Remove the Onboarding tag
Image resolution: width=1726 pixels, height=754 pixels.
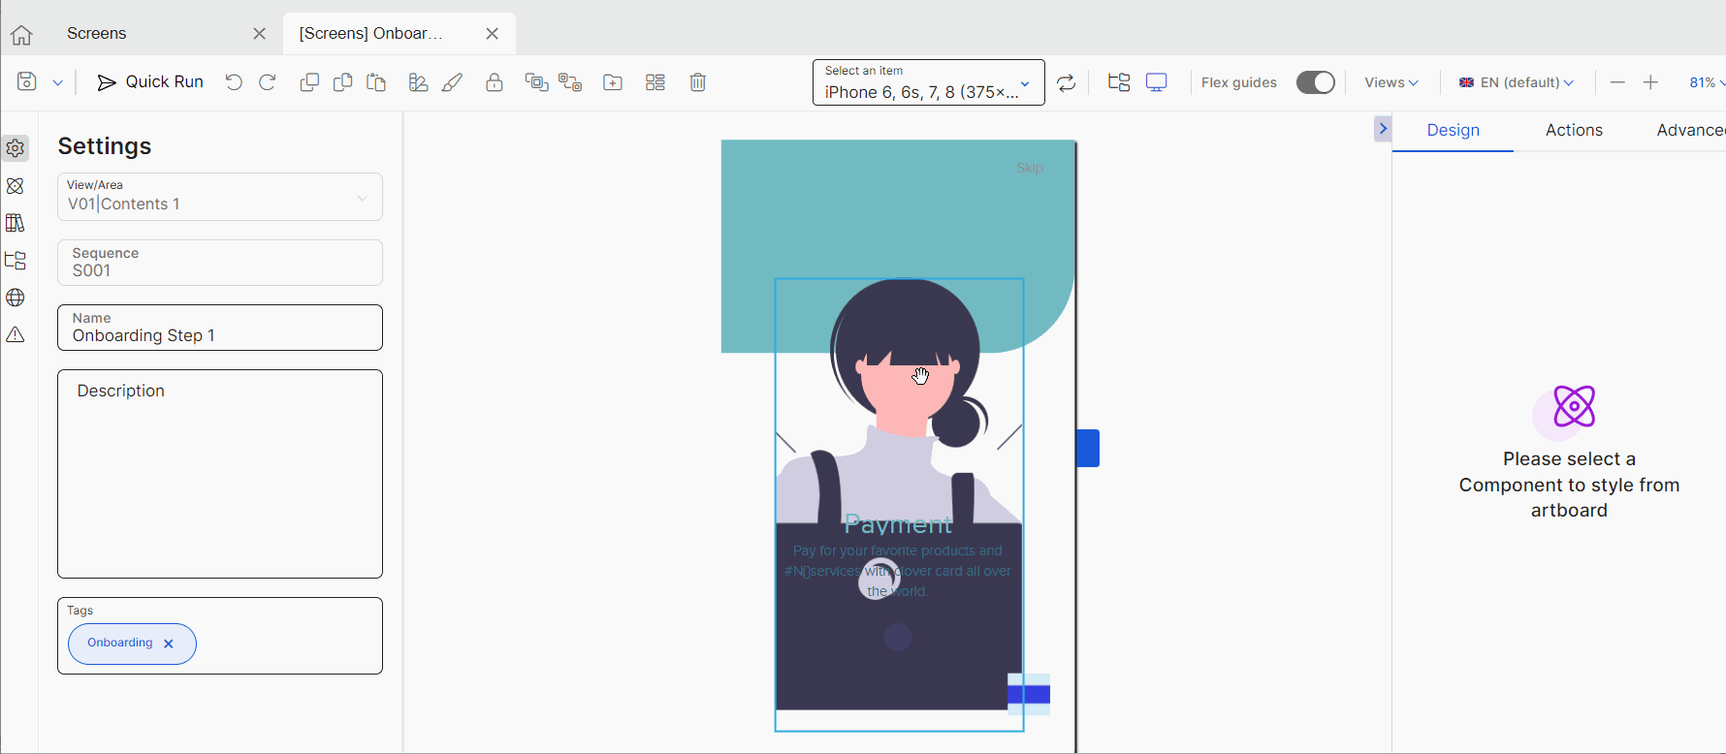[169, 644]
